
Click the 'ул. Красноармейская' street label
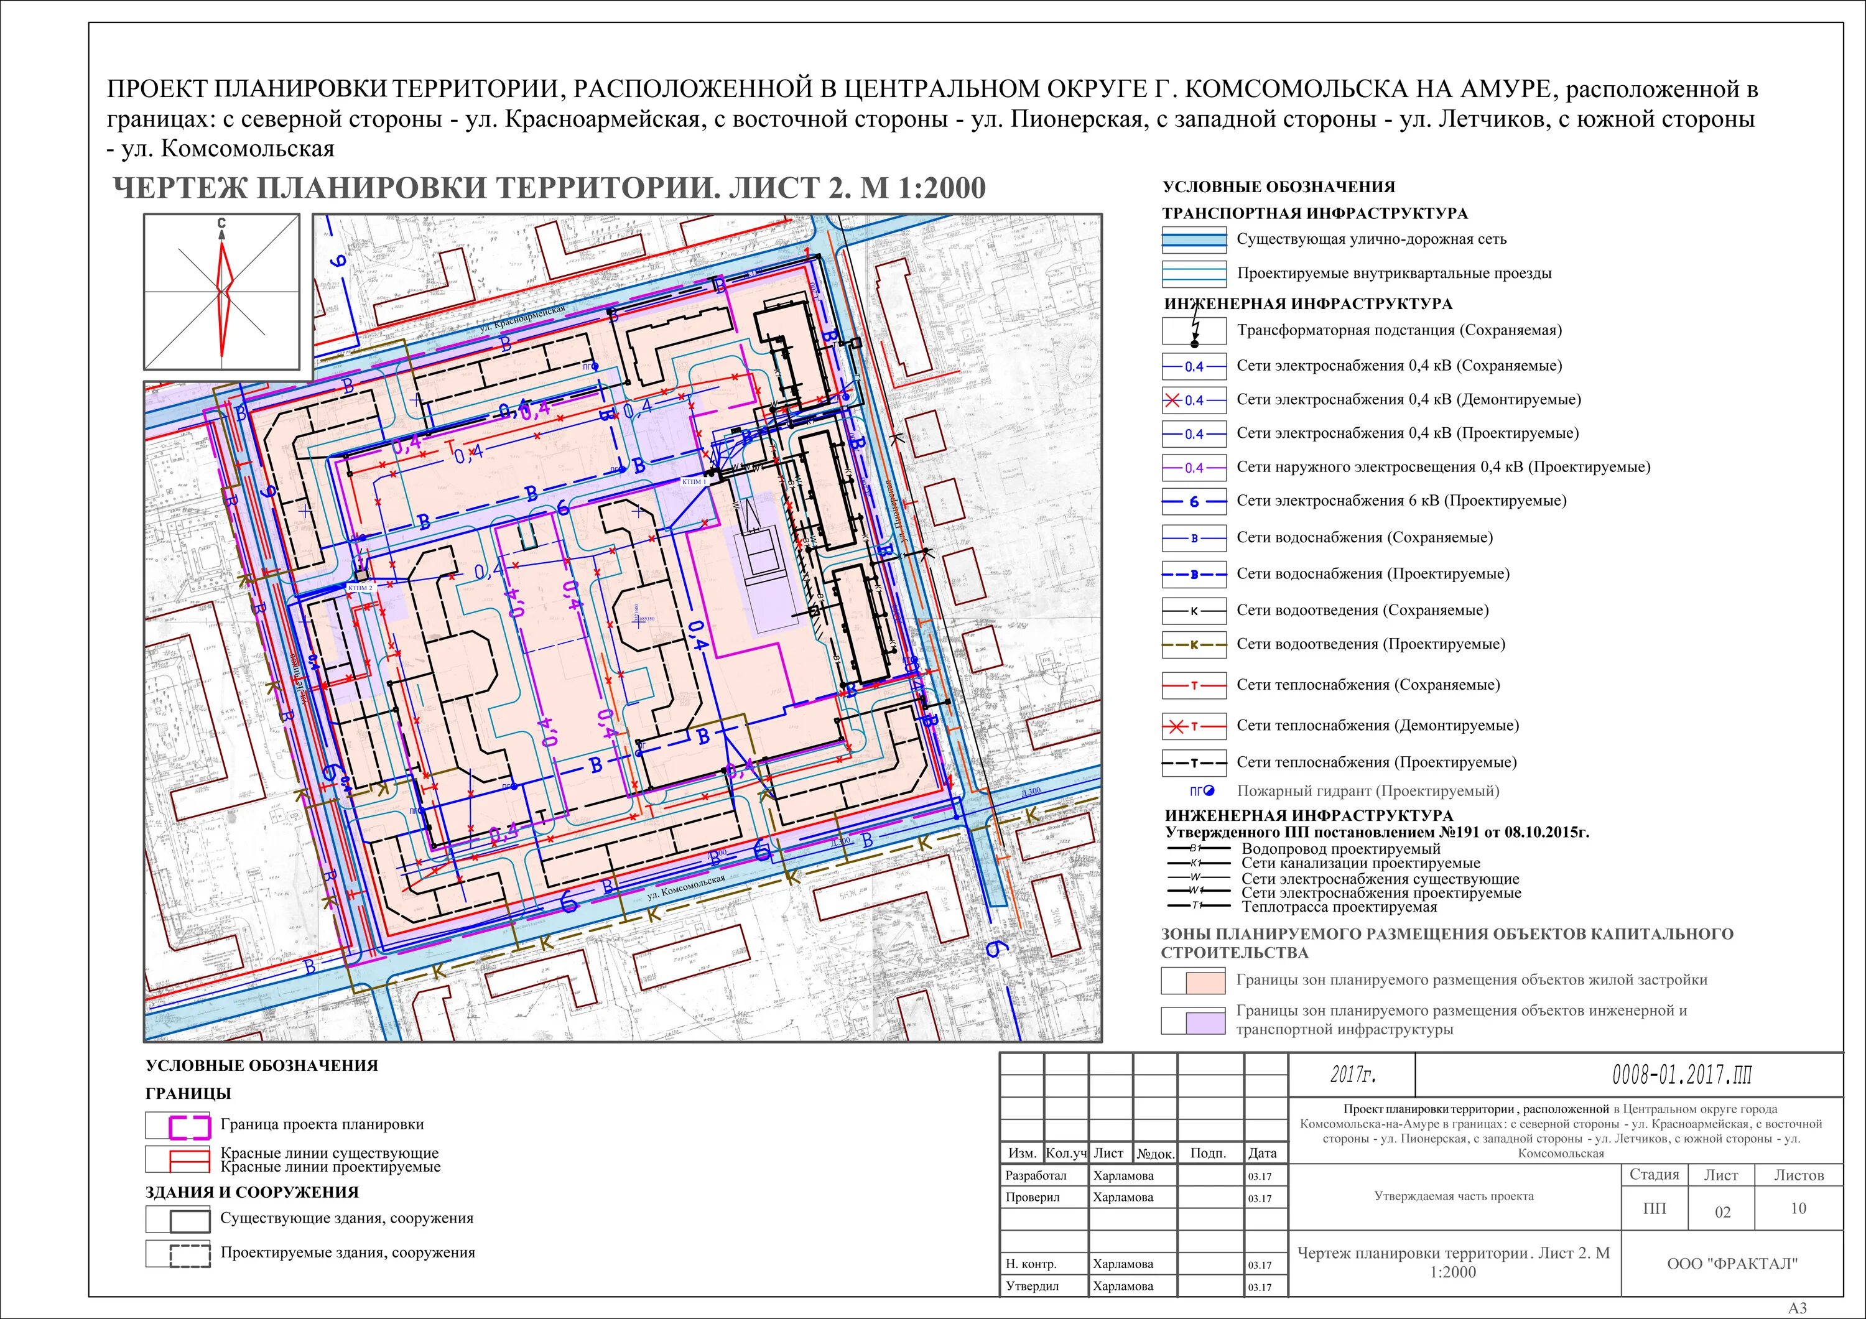522,320
